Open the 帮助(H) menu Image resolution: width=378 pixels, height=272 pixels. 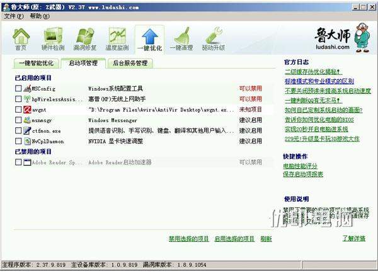tap(40, 16)
